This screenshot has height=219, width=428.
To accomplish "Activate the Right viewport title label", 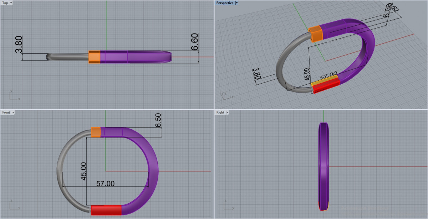I will (220, 113).
